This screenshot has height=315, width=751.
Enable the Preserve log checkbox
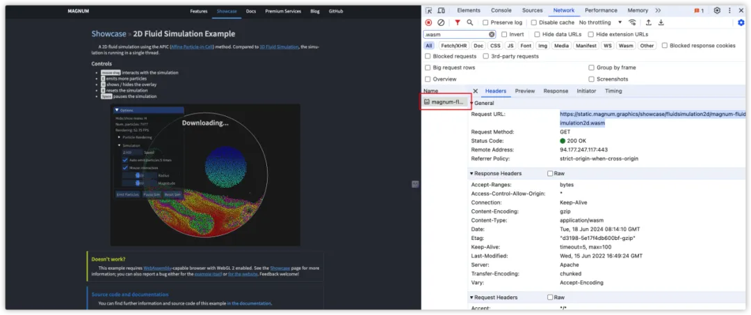tap(485, 22)
